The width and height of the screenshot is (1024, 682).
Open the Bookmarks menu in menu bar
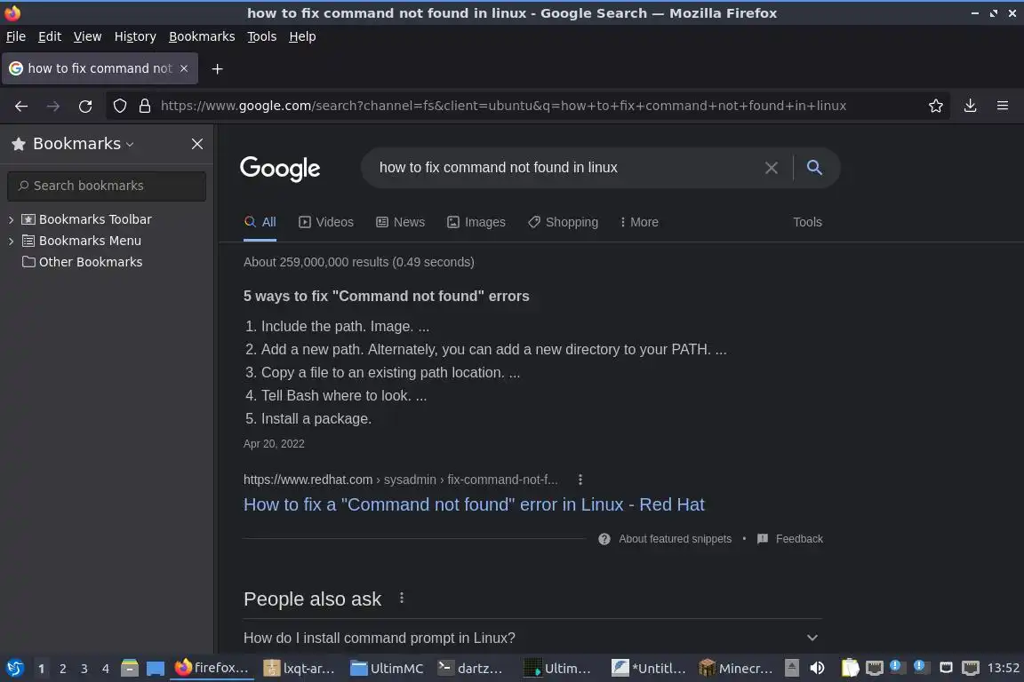coord(202,36)
